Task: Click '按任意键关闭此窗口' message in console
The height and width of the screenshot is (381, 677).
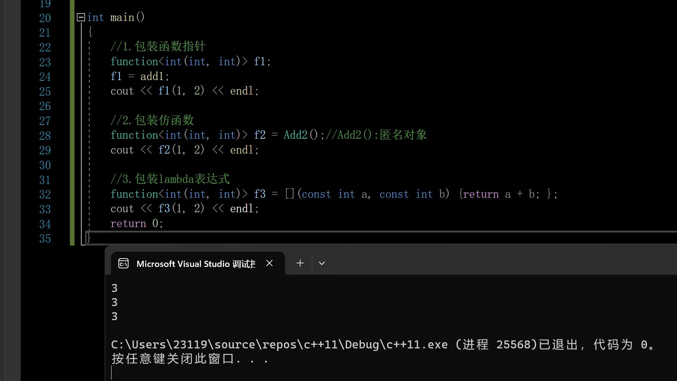Action: tap(173, 359)
